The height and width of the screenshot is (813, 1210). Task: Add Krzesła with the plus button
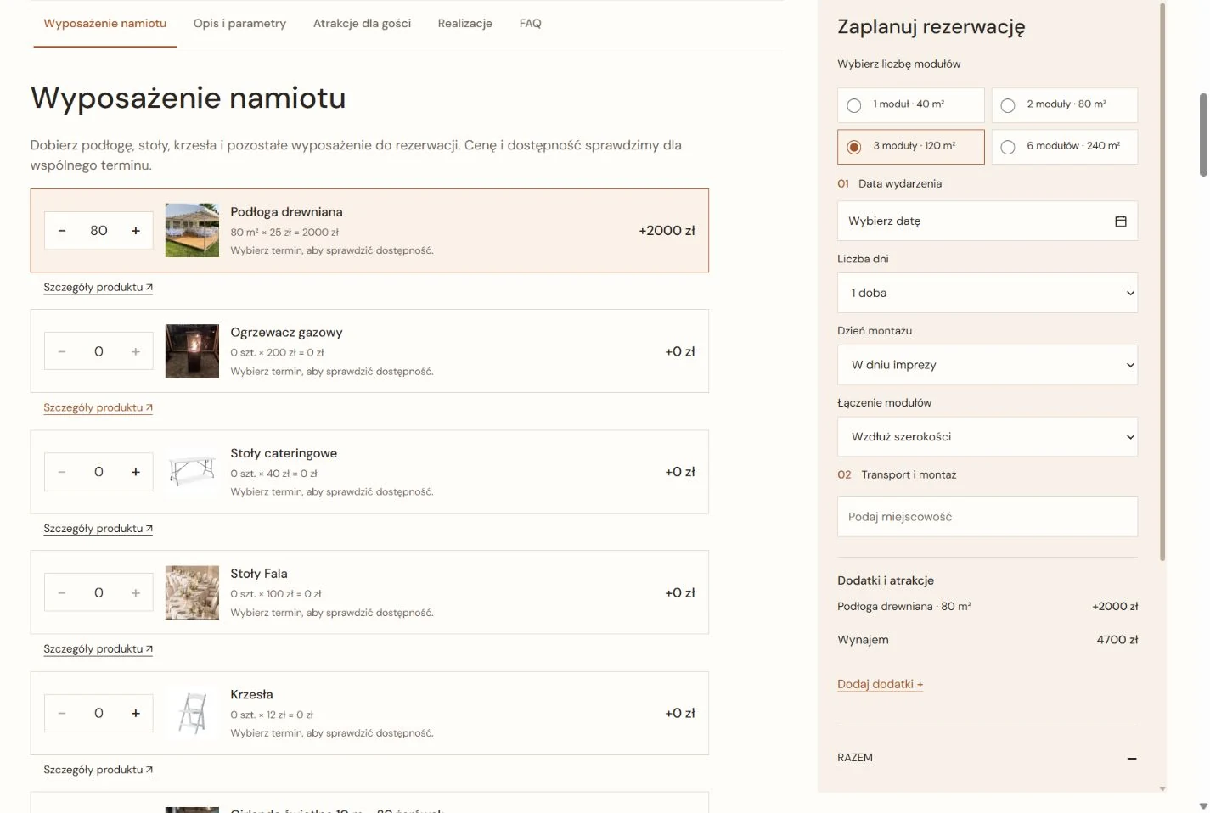pyautogui.click(x=136, y=714)
